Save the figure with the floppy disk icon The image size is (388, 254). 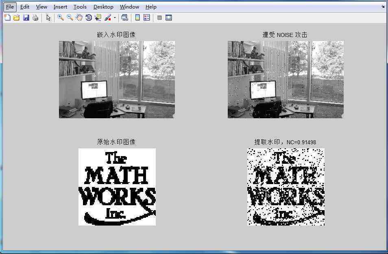pos(26,17)
